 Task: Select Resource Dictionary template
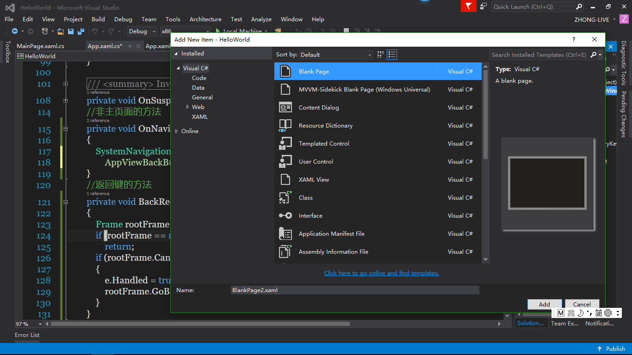378,125
